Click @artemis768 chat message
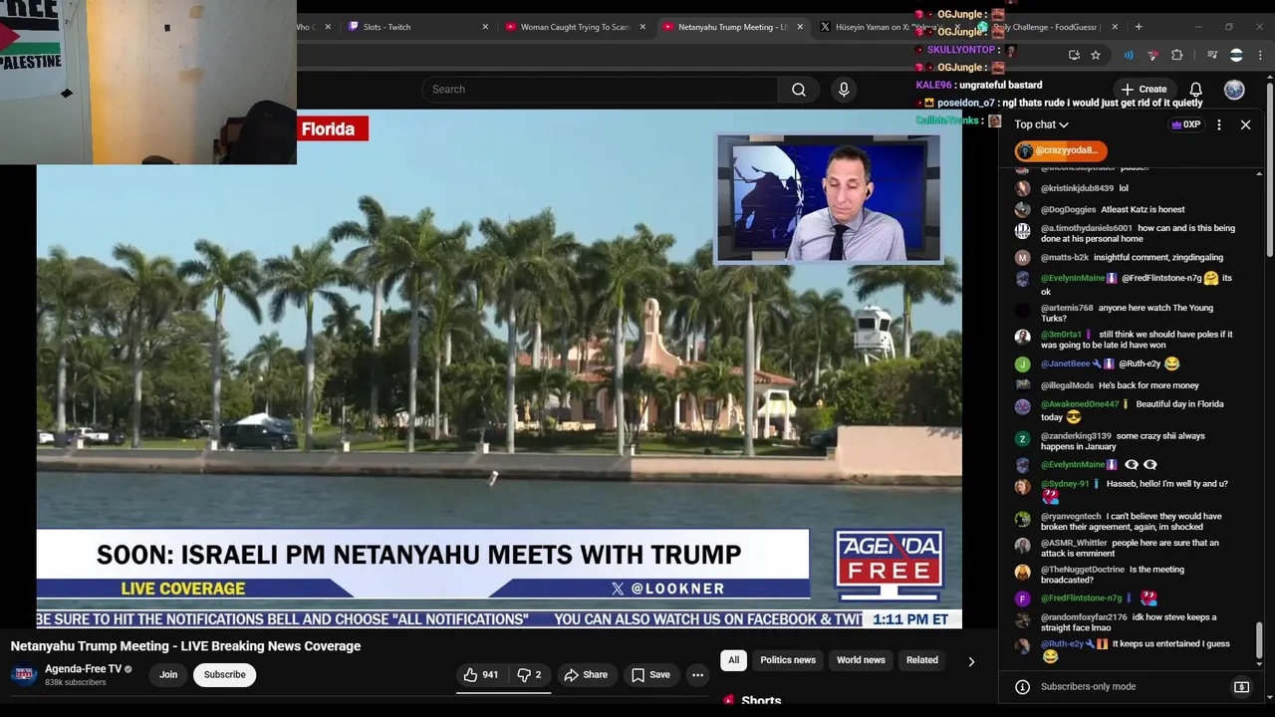The width and height of the screenshot is (1275, 717). (1127, 314)
